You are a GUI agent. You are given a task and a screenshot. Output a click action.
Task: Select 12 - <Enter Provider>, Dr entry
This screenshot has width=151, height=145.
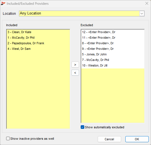click(x=113, y=32)
